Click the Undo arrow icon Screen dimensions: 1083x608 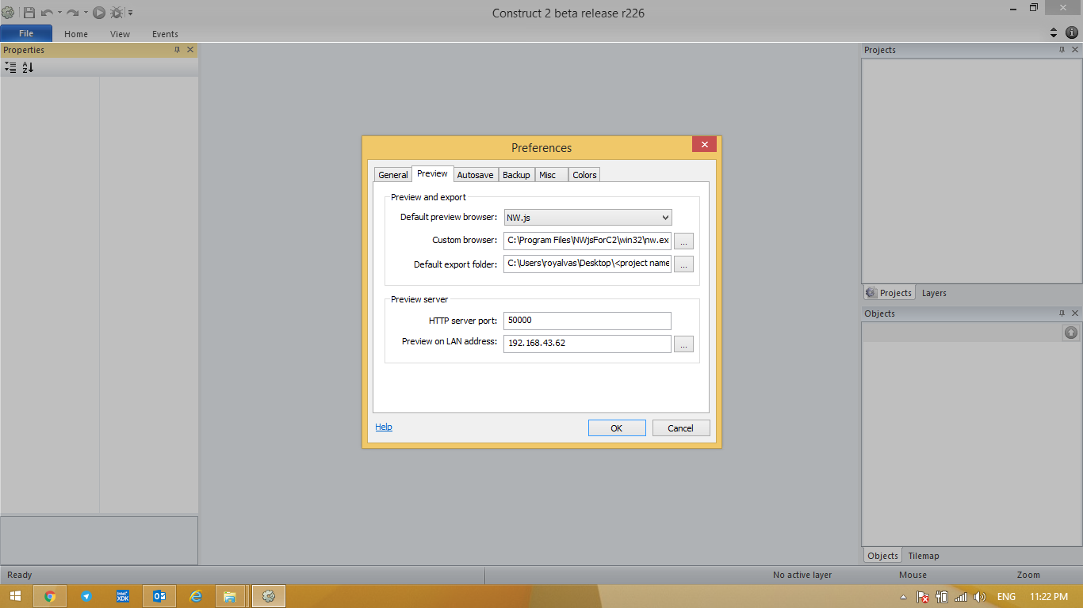pyautogui.click(x=47, y=13)
